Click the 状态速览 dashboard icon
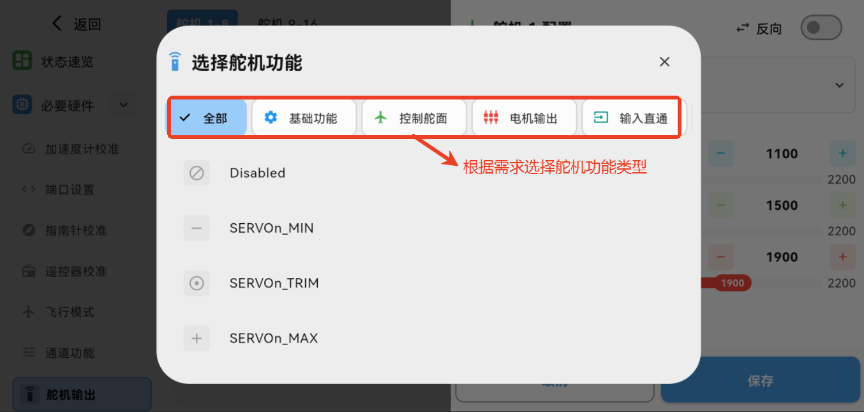Viewport: 864px width, 412px height. 22,61
